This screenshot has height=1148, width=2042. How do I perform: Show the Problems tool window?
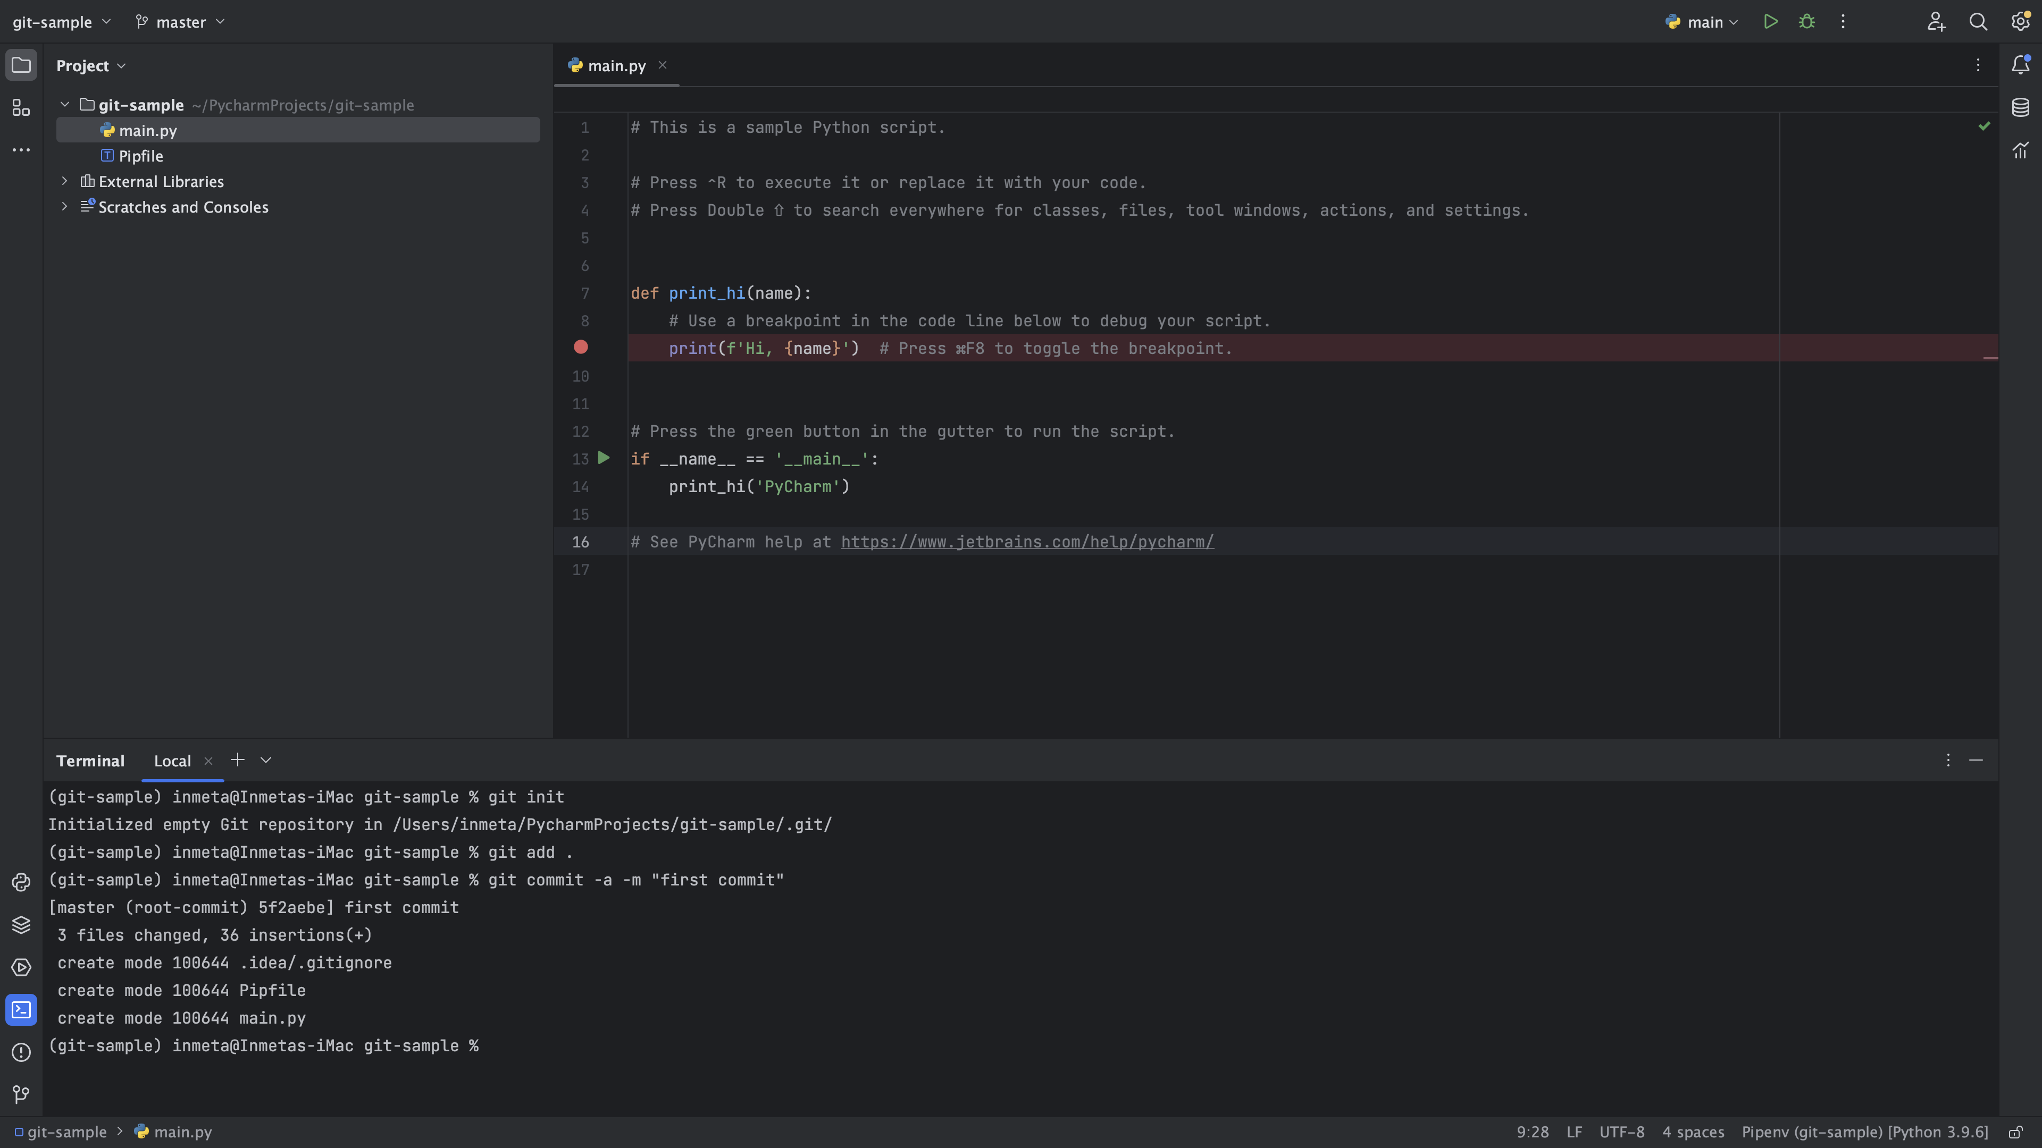point(21,1053)
